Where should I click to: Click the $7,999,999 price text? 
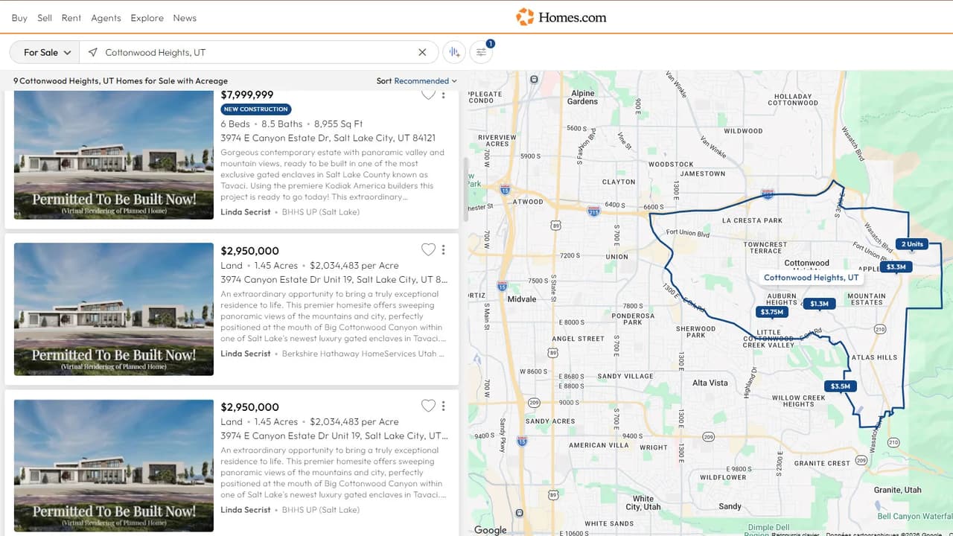click(x=247, y=95)
